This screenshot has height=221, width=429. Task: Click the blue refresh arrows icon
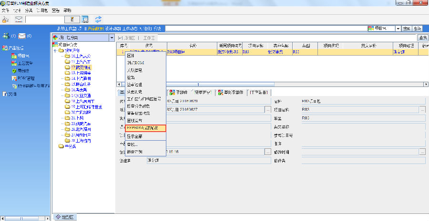coord(99,19)
